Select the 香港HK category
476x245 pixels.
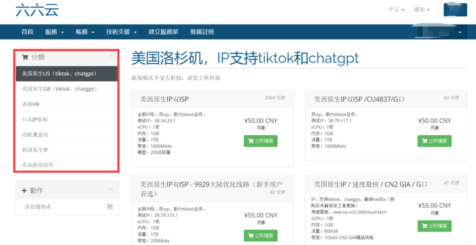pos(31,104)
